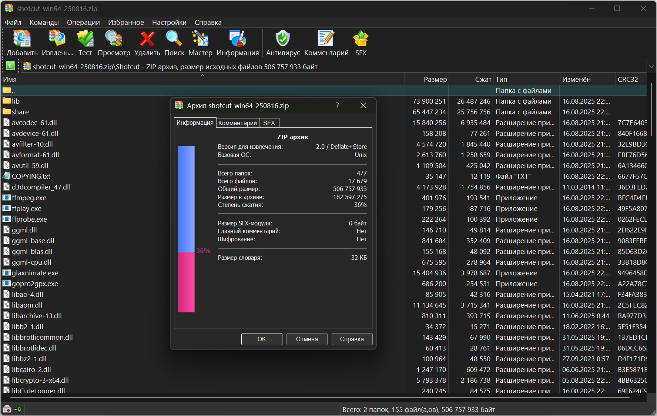Click the ffmpeg.exe application icon
The height and width of the screenshot is (416, 657).
click(7, 197)
